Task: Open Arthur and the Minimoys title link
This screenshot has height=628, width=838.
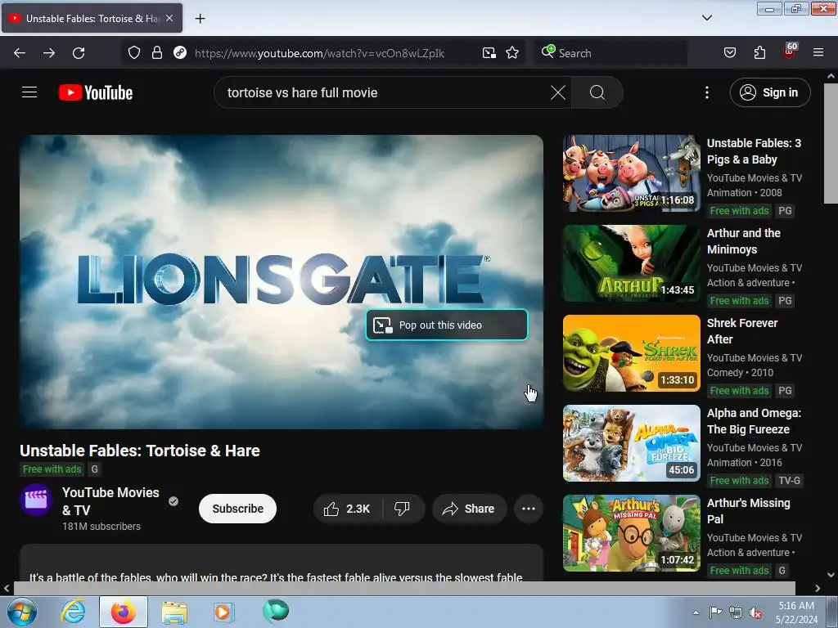Action: point(743,241)
